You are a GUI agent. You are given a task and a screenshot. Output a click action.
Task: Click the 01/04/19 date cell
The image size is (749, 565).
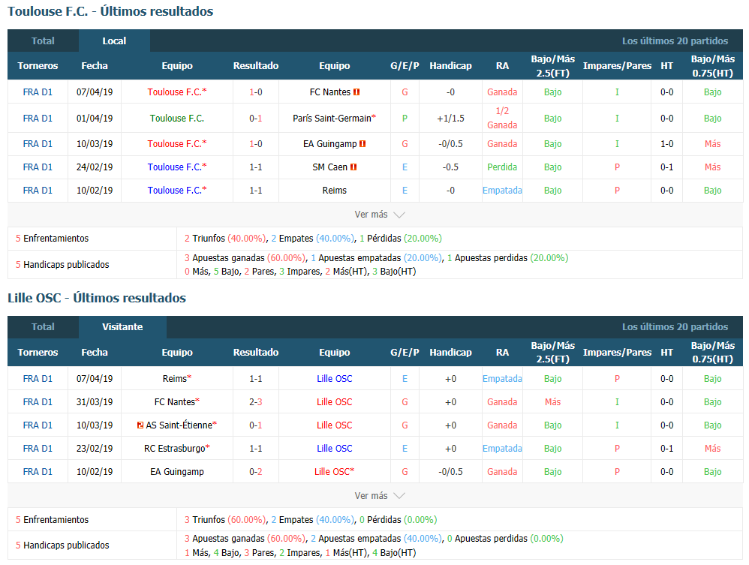click(95, 119)
